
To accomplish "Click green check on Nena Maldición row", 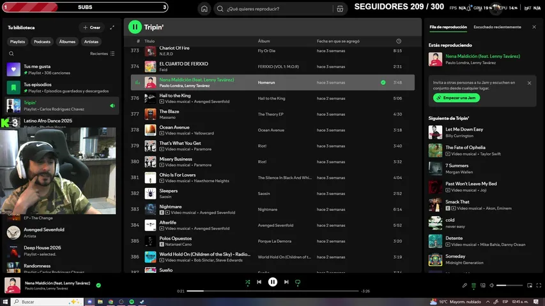I will [383, 83].
